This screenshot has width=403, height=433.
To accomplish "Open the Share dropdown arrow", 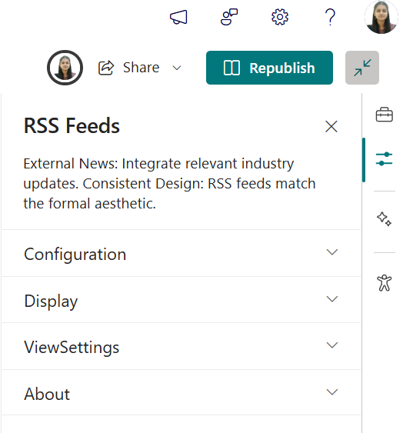I will click(177, 68).
